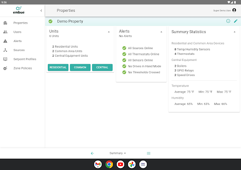Screen dimensions: 241x170
Task: Click the All Sources Online check icon
Action: point(124,48)
